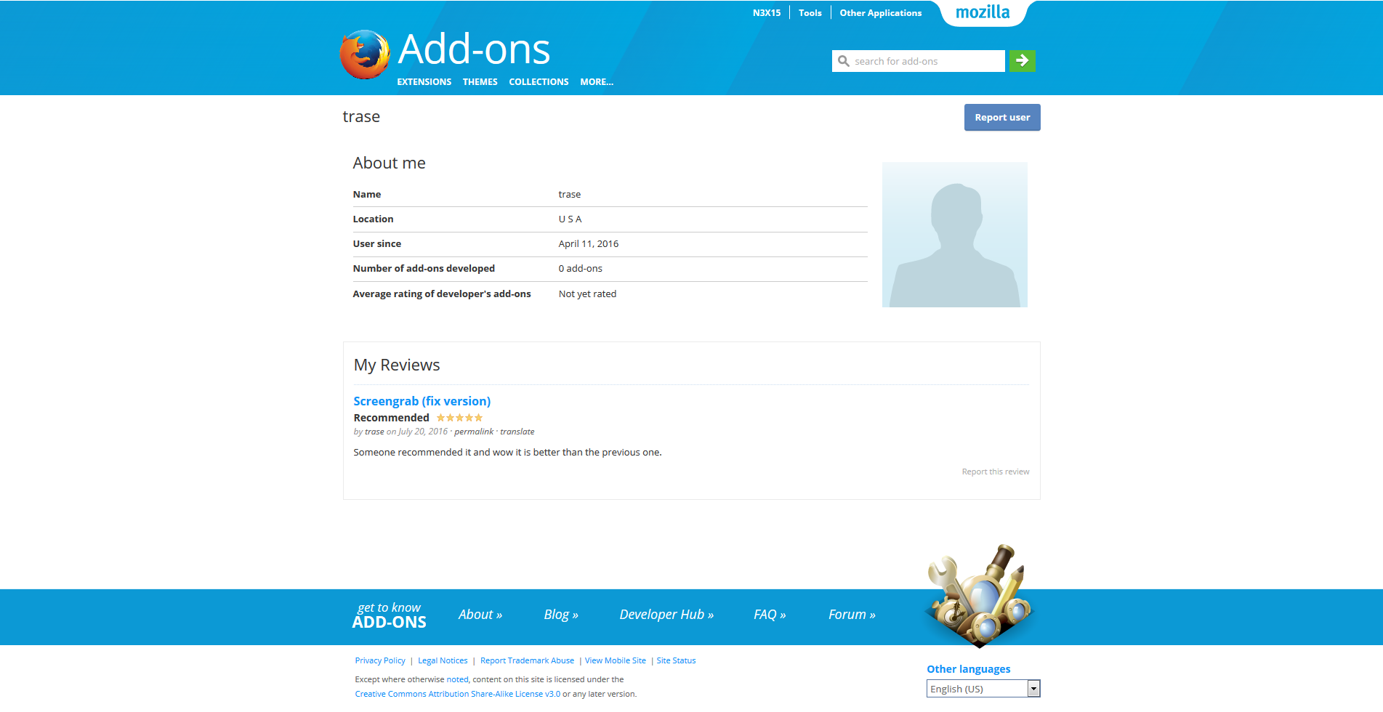Open the Blog » footer link

click(x=561, y=615)
